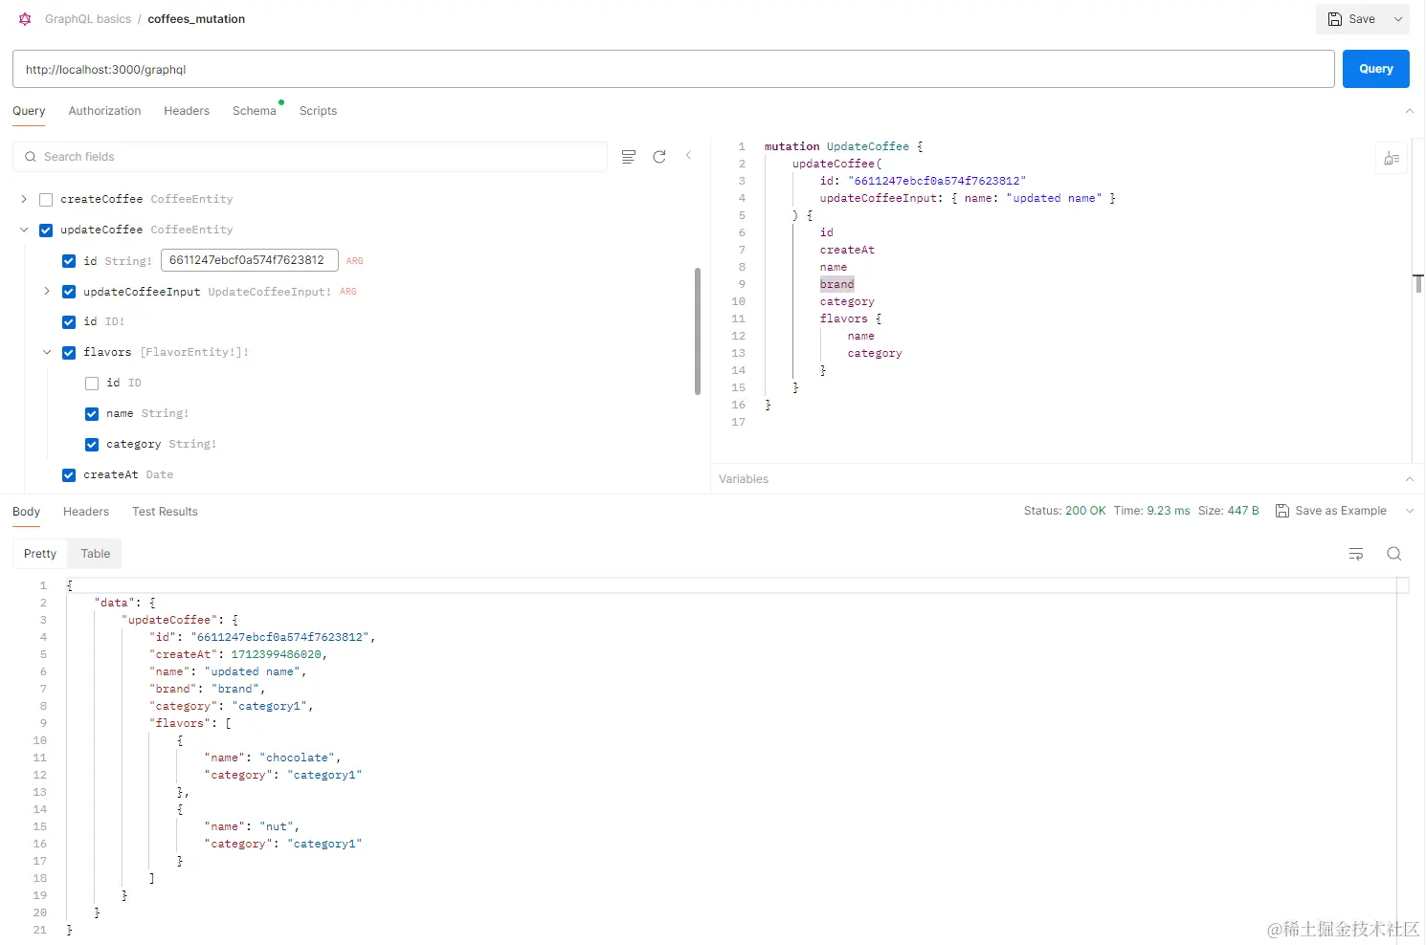Edit the id argument value field
Screen dimensions: 1426x945
(x=250, y=260)
